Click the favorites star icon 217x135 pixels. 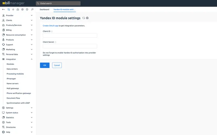click(x=13, y=9)
